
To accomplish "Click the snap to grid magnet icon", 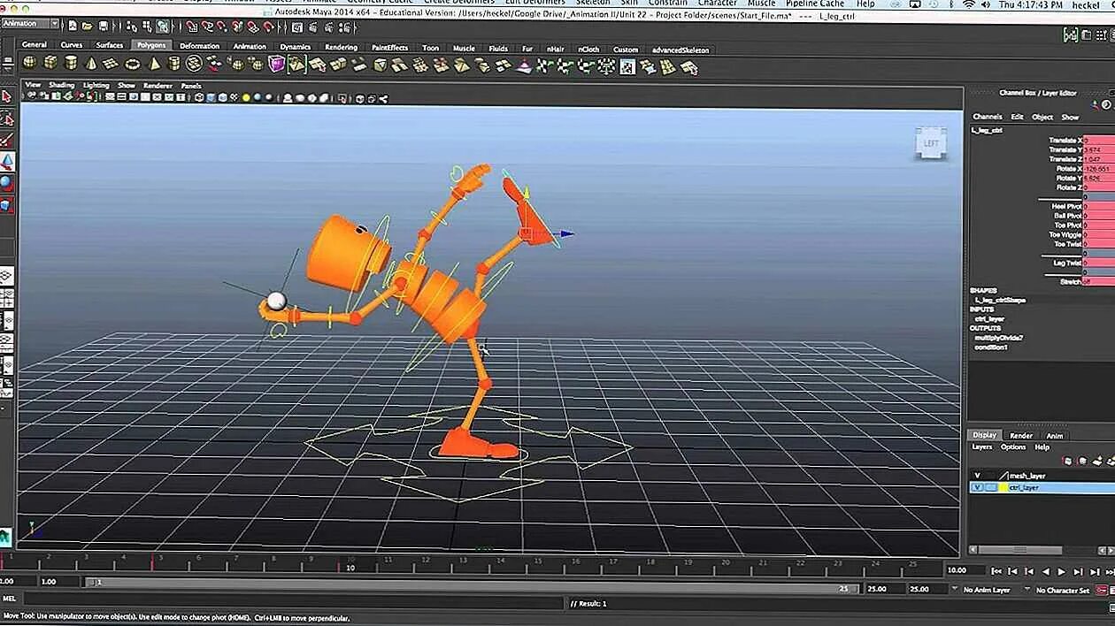I will 191,27.
